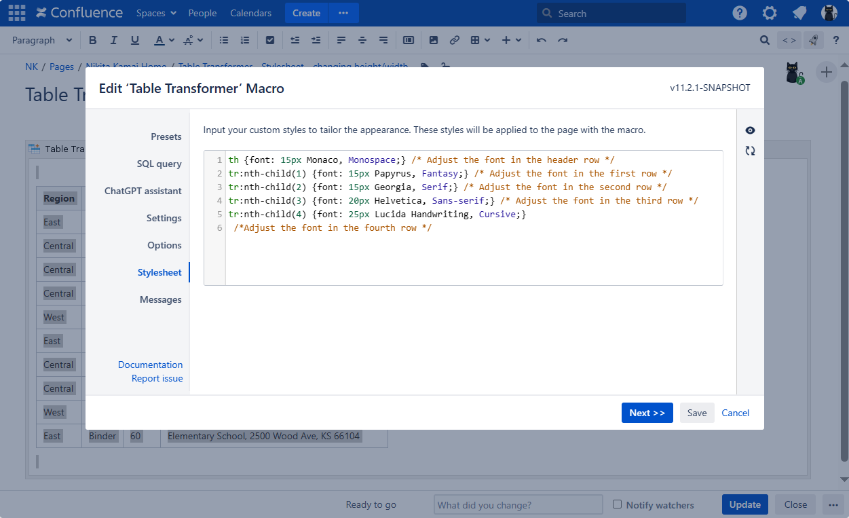Viewport: 849px width, 518px height.
Task: Select the Stylesheet tab
Action: point(159,272)
